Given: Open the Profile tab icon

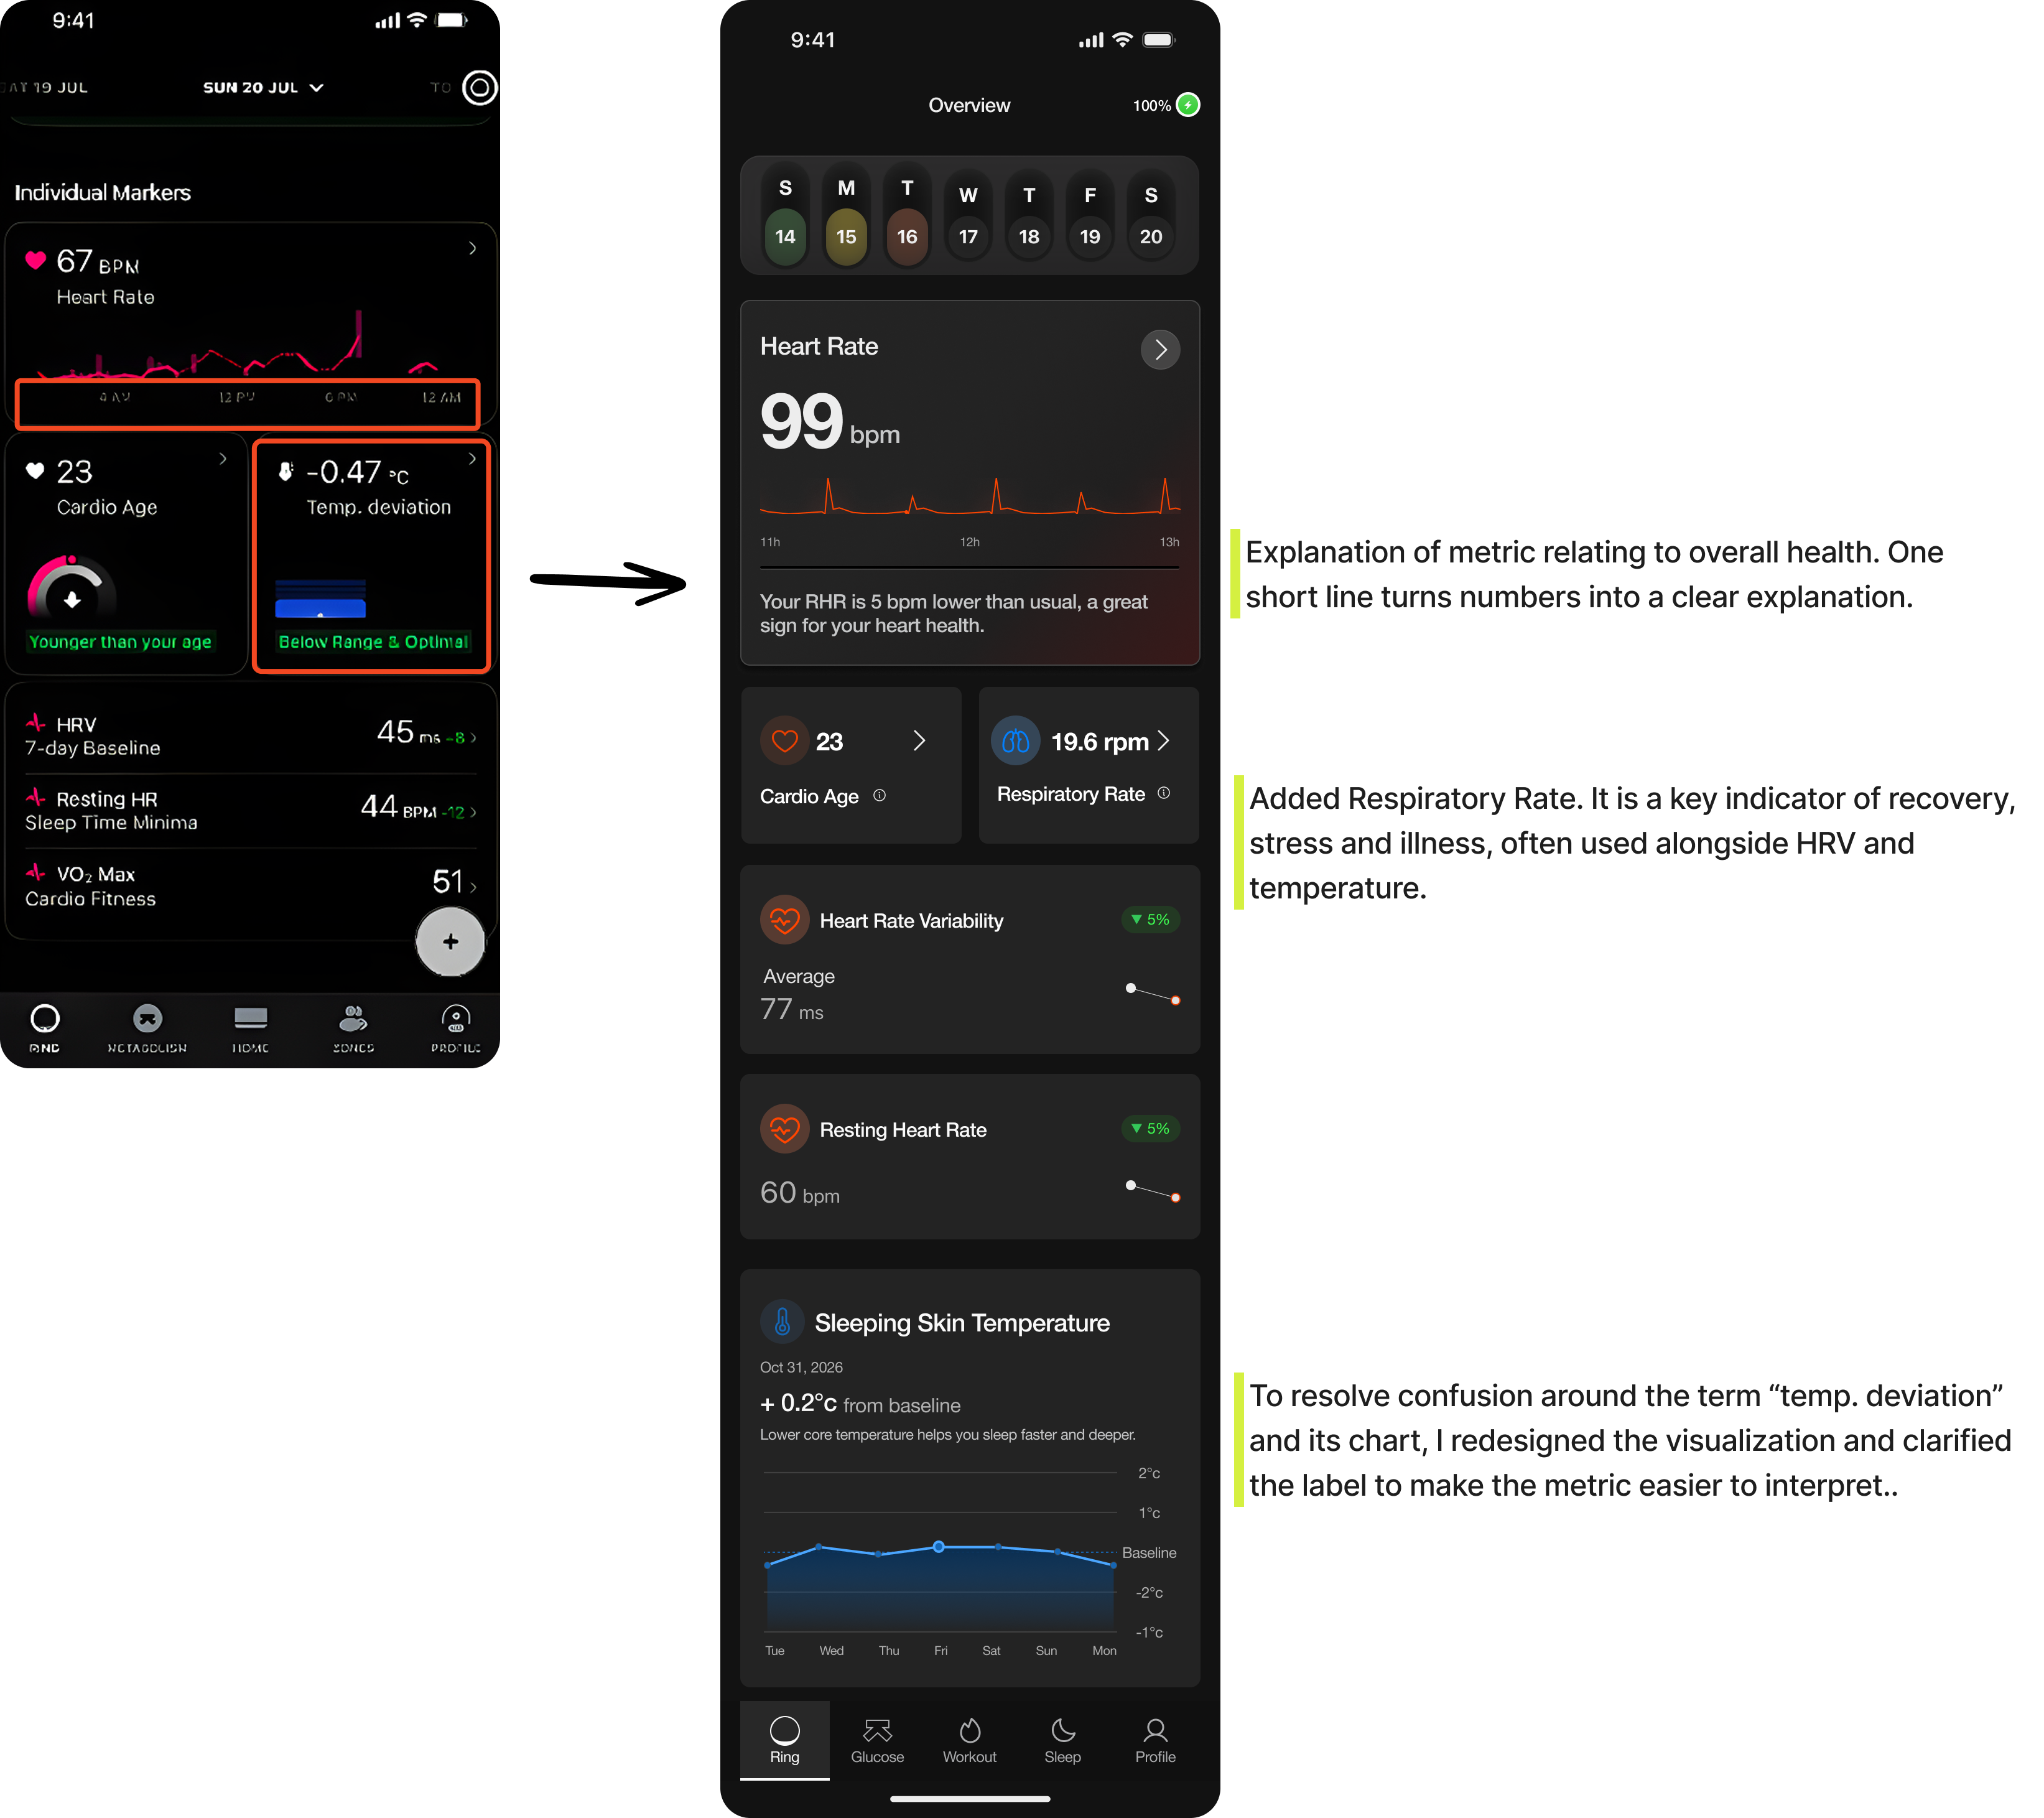Looking at the screenshot, I should [x=1155, y=1731].
